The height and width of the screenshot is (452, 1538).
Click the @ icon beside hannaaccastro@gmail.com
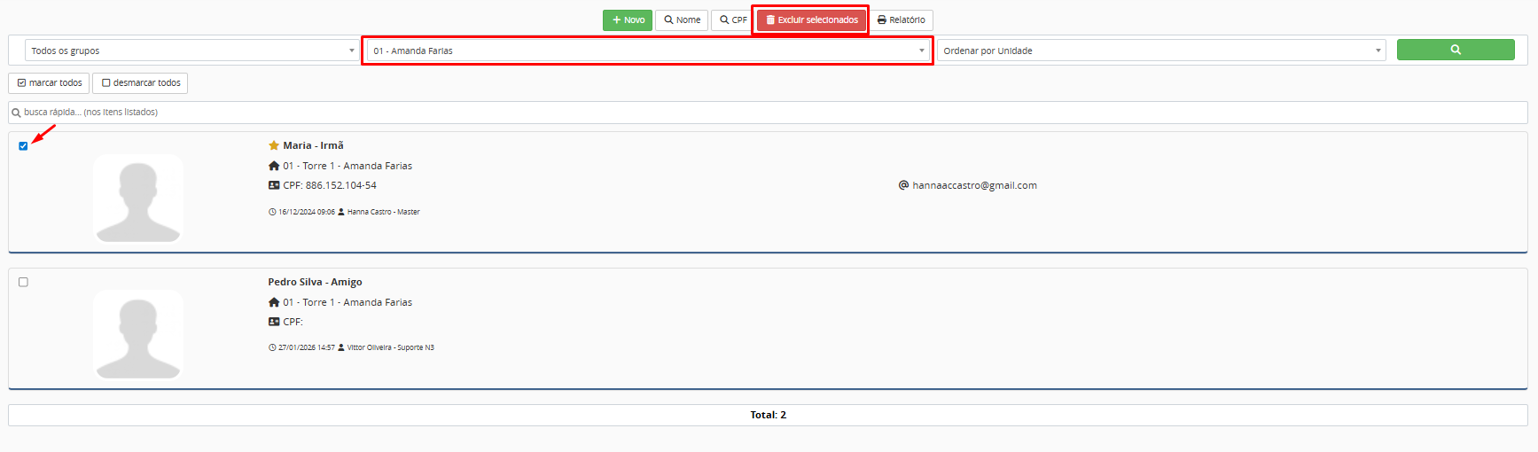coord(903,185)
